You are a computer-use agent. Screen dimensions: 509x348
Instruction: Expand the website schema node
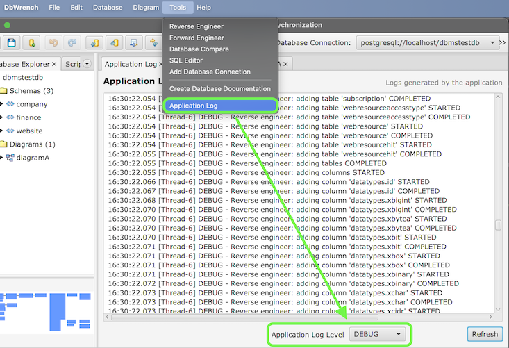point(1,131)
